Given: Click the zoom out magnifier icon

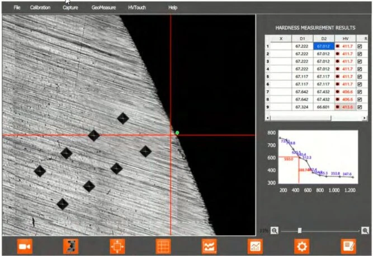Looking at the screenshot, I should coord(275,230).
